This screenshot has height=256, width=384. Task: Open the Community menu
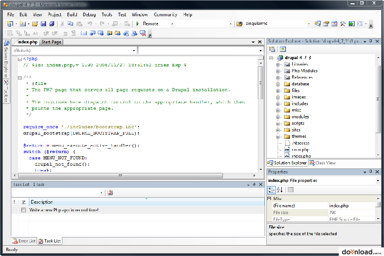tap(165, 14)
